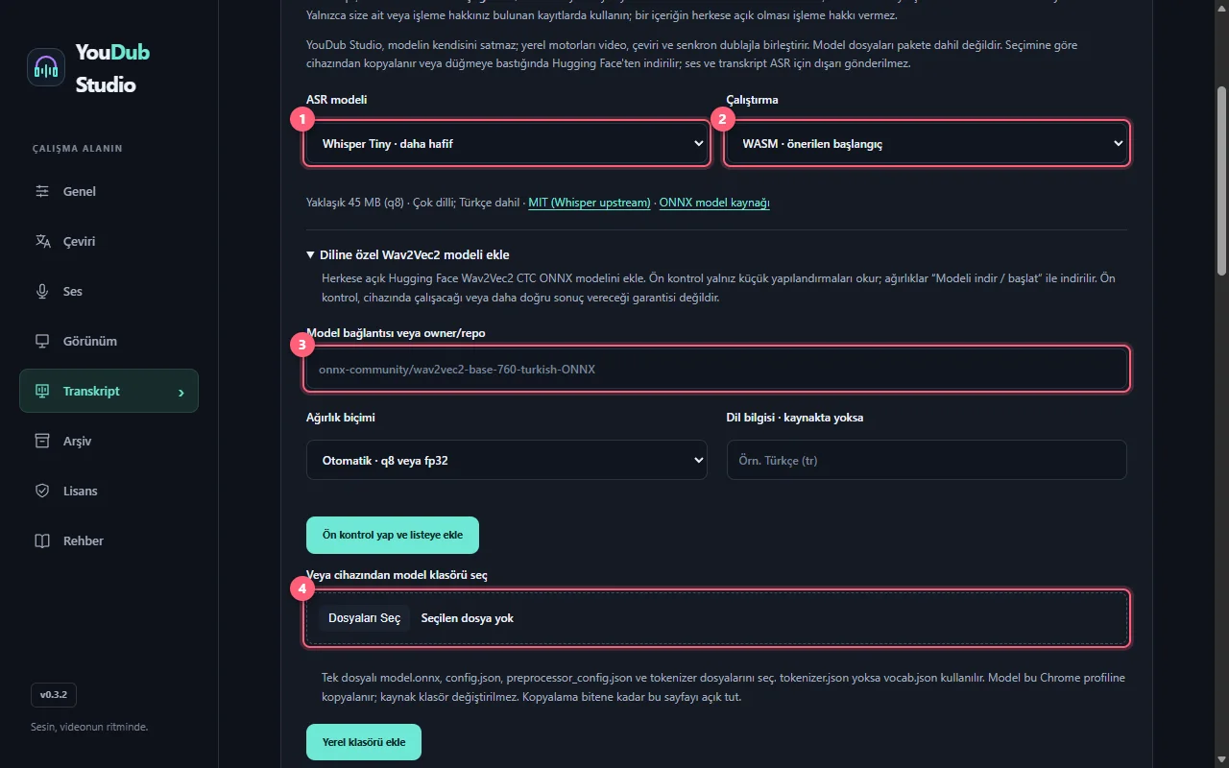Focus the Model bağlantısı owner/repo field

coord(716,369)
